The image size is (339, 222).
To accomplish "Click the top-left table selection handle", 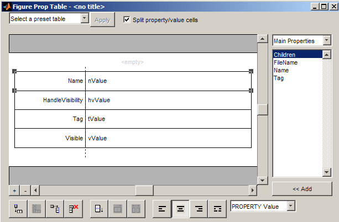I will click(x=14, y=71).
